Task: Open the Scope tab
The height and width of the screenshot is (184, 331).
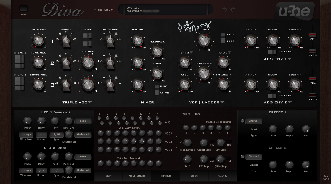Action: (x=194, y=176)
